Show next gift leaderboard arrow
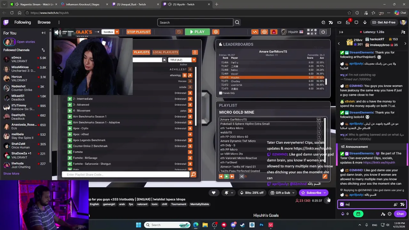 [405, 43]
